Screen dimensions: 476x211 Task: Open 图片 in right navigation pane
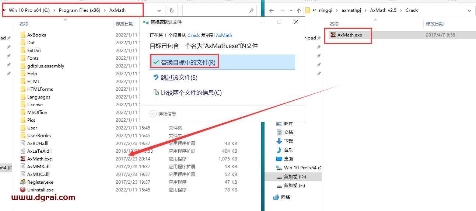(x=288, y=123)
